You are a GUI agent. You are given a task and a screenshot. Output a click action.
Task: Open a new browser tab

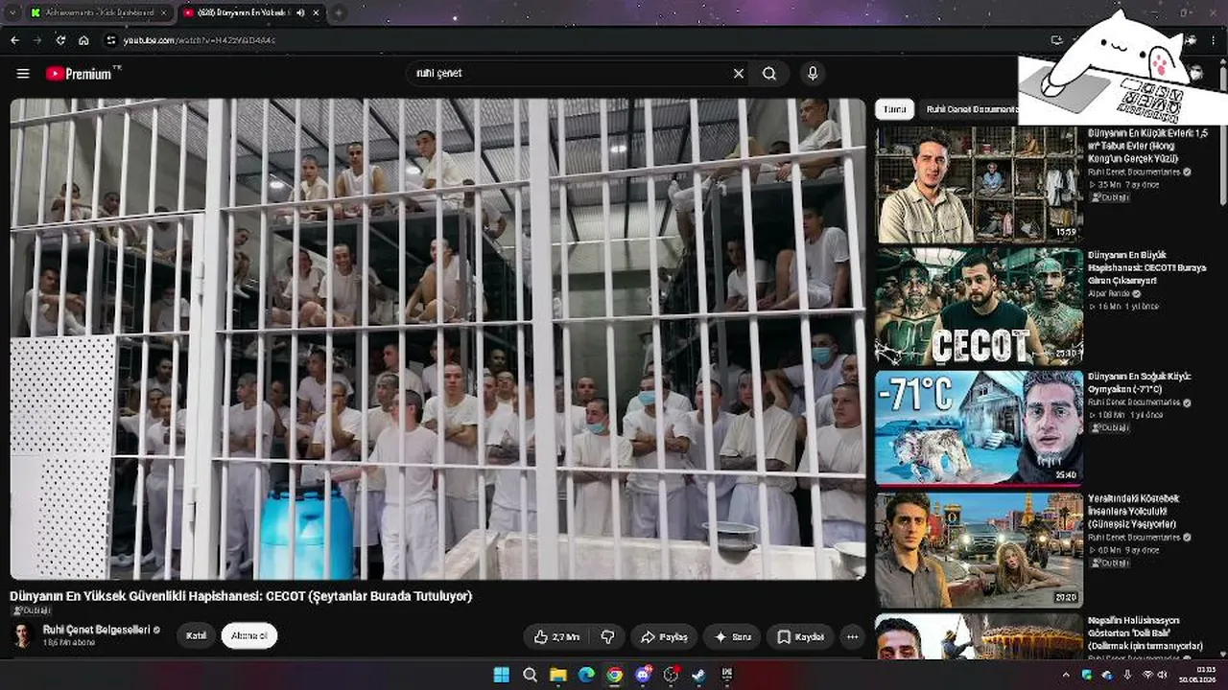click(339, 12)
